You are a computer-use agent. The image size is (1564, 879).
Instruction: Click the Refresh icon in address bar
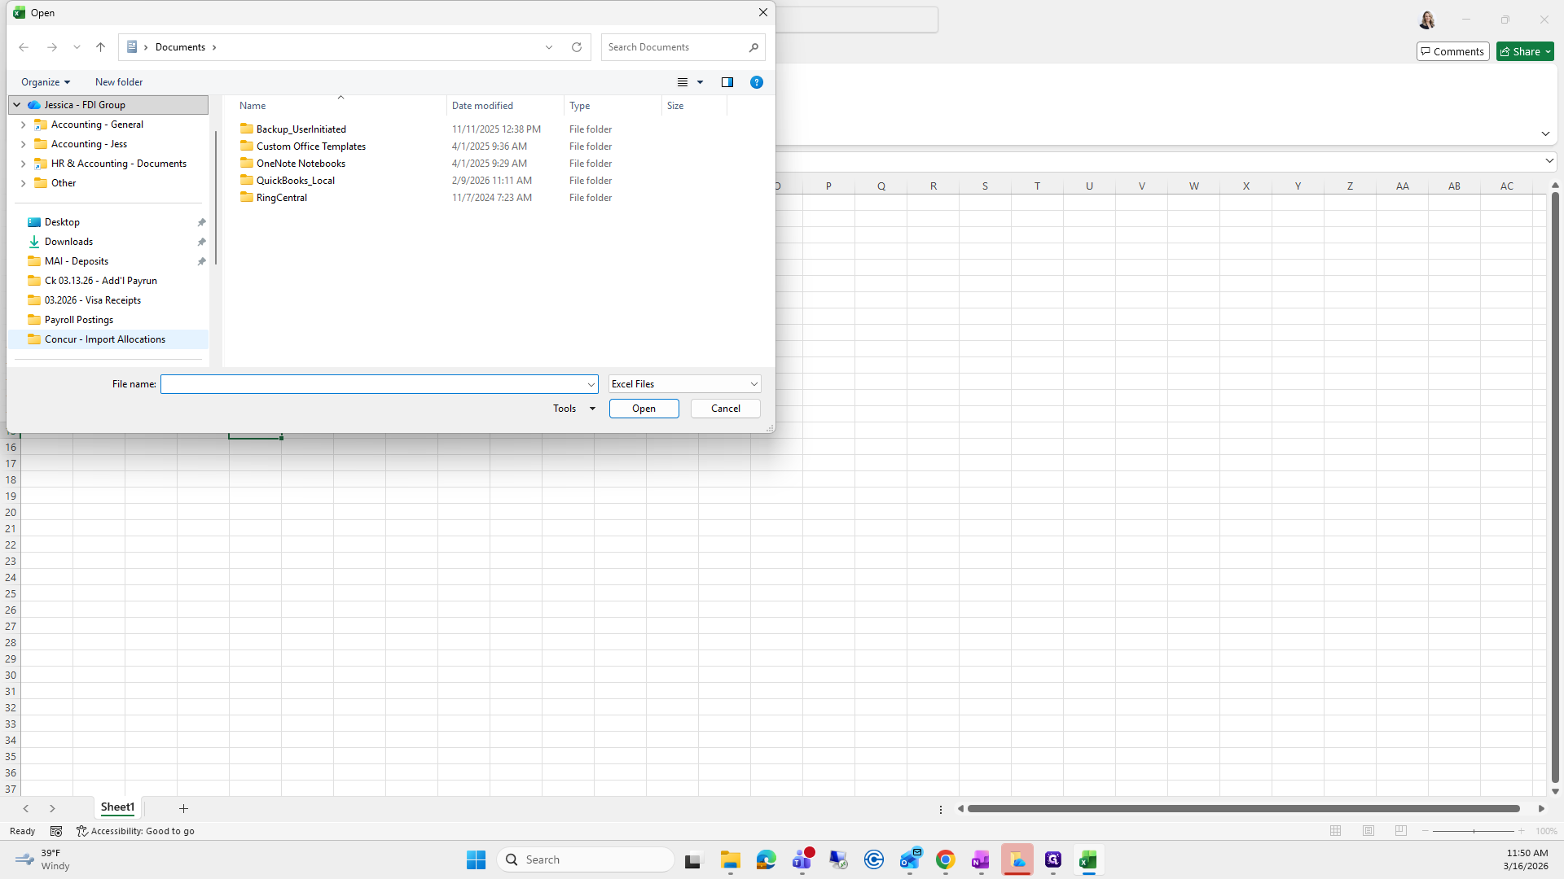(x=577, y=47)
